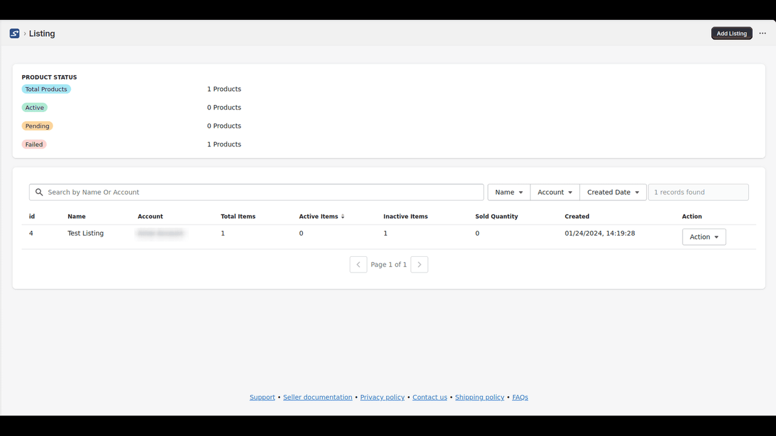776x436 pixels.
Task: Open the FAQs link
Action: pos(520,397)
